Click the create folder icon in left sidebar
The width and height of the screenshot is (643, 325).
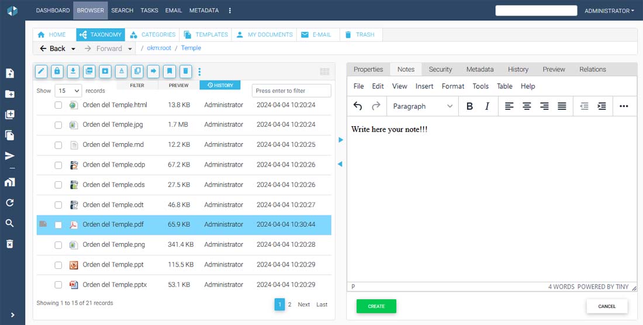click(x=10, y=94)
